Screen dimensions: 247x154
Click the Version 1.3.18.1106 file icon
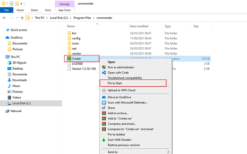(69, 69)
